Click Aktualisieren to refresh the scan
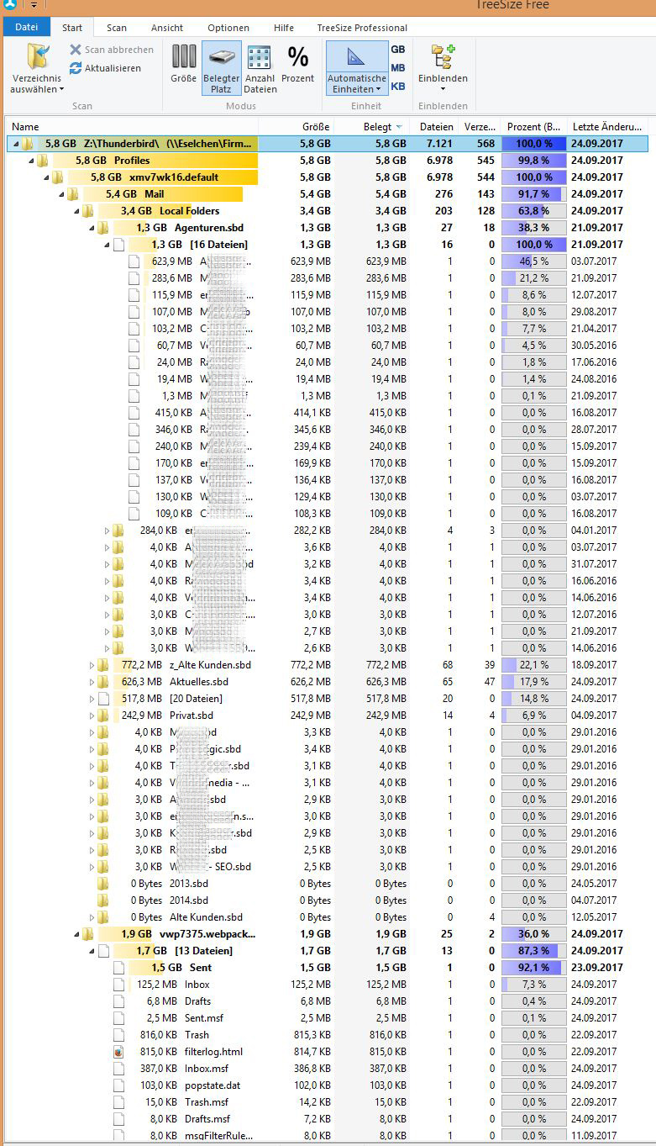This screenshot has height=1146, width=656. pos(105,68)
